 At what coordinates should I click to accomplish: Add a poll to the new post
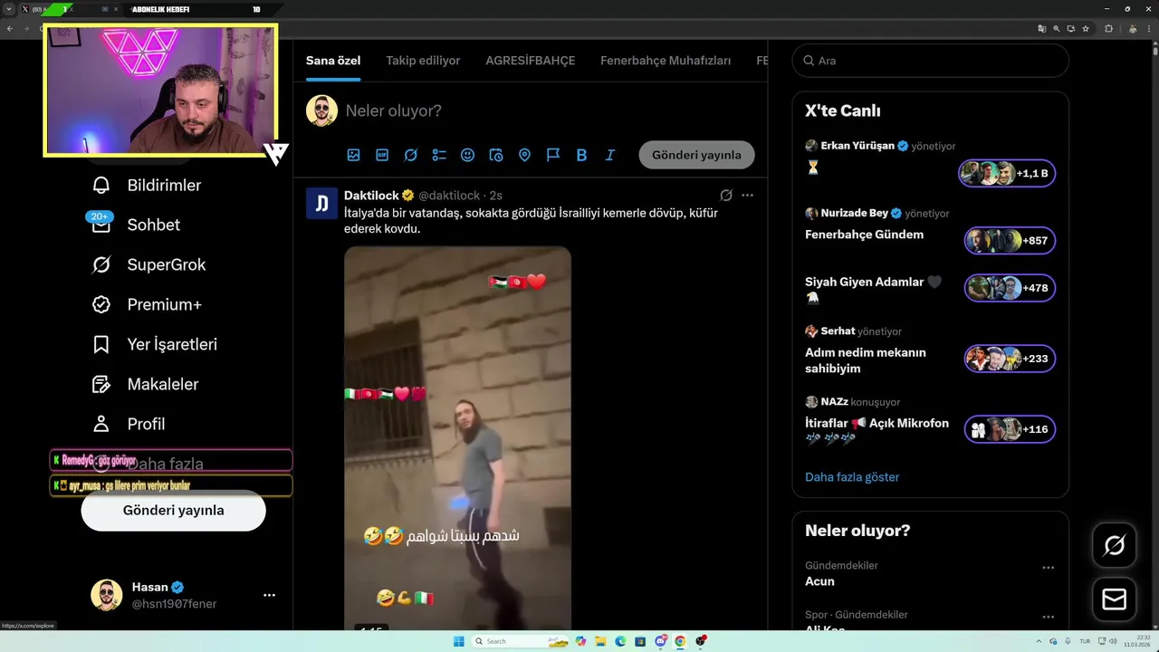(x=439, y=155)
